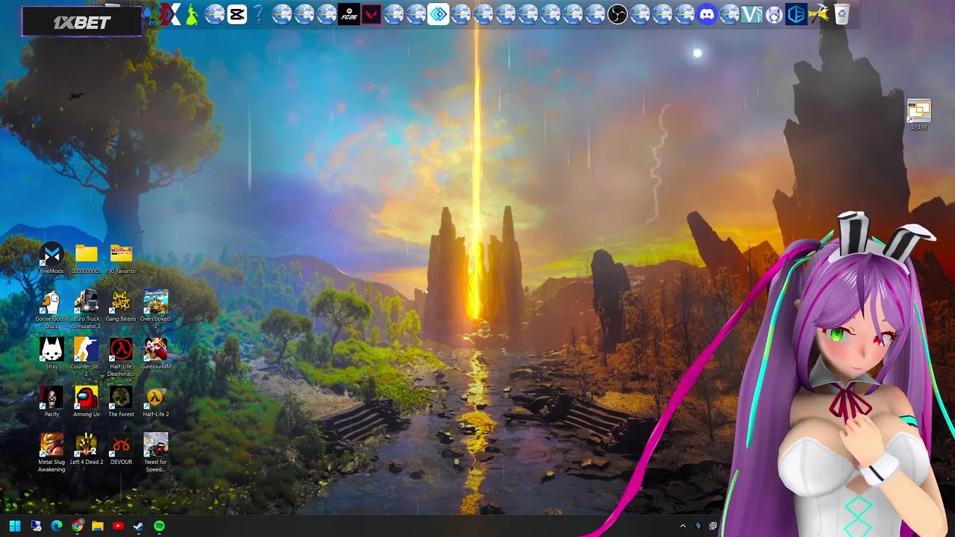Screen dimensions: 955x537
Task: Open the ASTER desktop icon
Action: click(918, 115)
